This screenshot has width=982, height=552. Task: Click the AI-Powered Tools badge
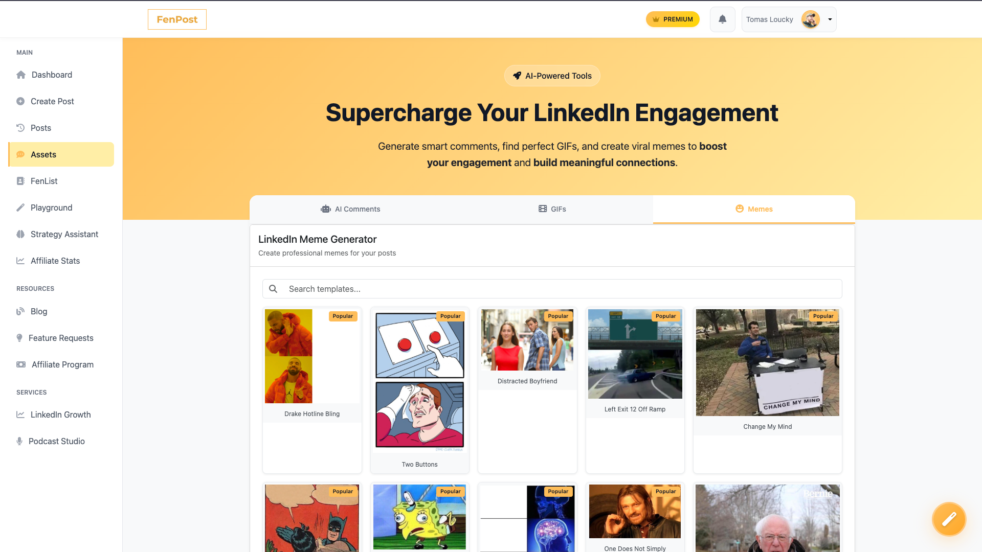click(552, 76)
